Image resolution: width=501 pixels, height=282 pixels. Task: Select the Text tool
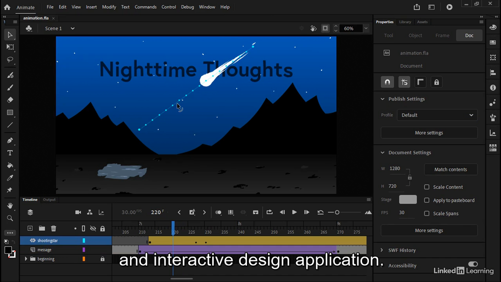tap(10, 152)
